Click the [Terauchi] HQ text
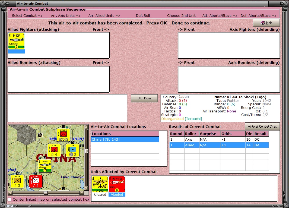Viewport: 289px width, 208px height. coord(193,119)
